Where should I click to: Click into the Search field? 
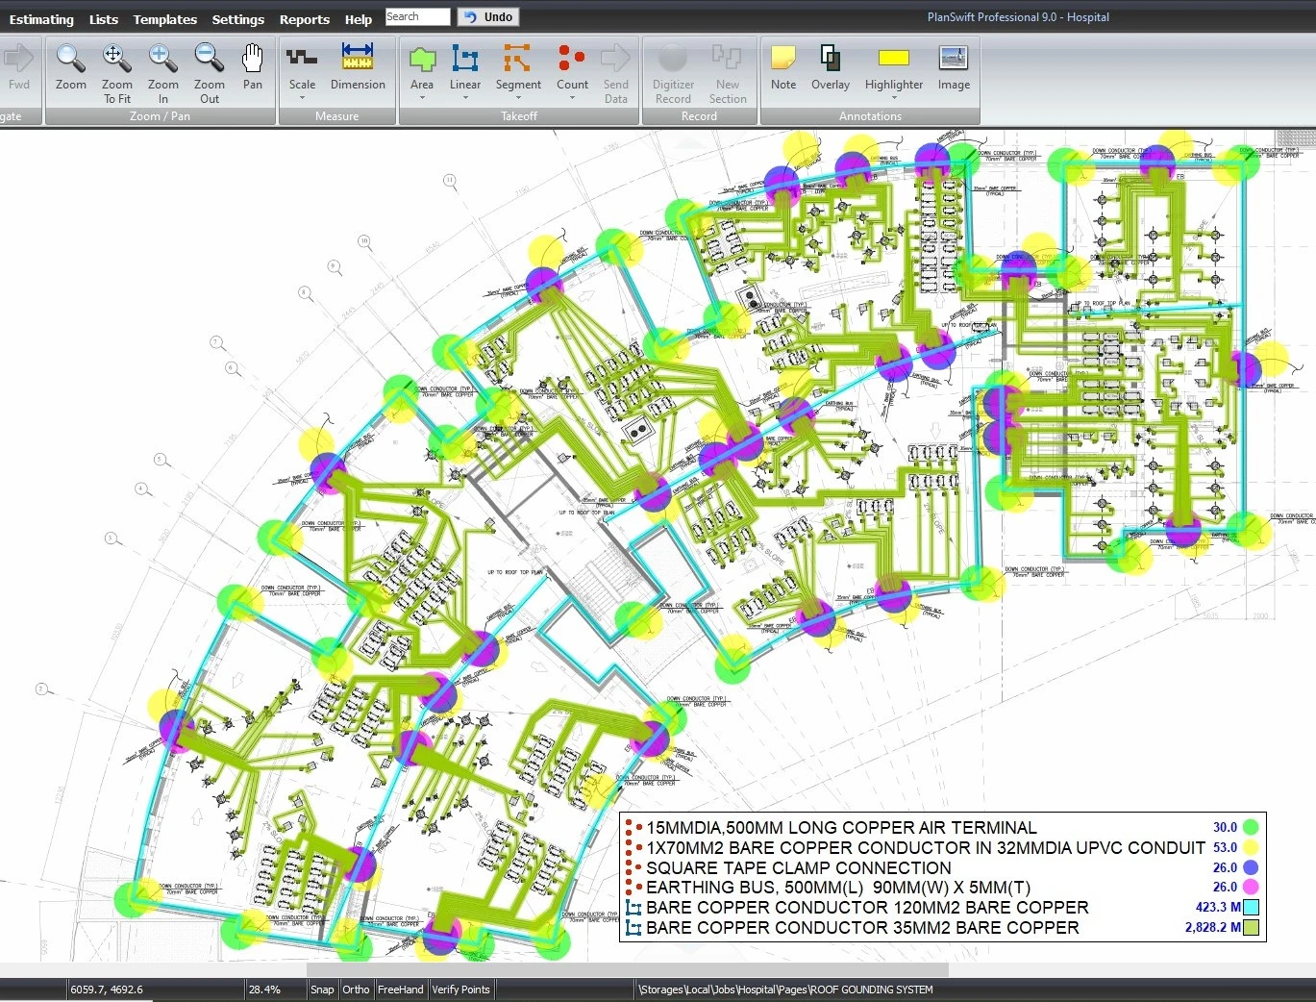click(417, 16)
